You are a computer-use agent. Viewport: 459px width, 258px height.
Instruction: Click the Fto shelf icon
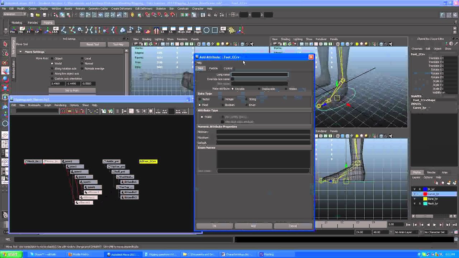pyautogui.click(x=13, y=30)
